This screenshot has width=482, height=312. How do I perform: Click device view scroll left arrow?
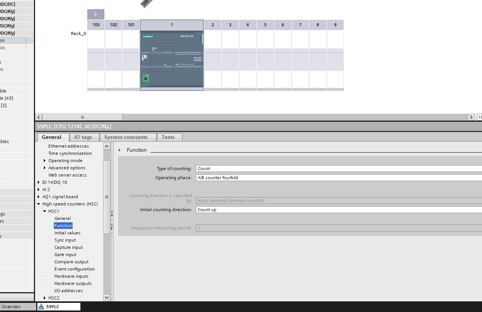tap(38, 117)
